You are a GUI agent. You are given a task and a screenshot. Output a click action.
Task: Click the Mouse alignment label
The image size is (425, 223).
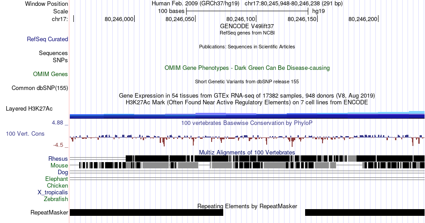tap(59, 165)
